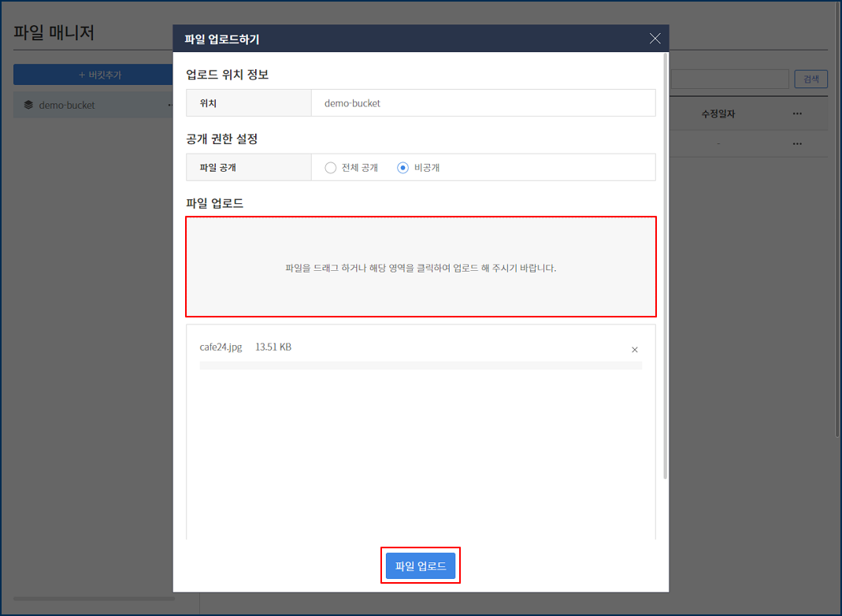The width and height of the screenshot is (842, 616).
Task: Click the 수정일자 column header
Action: tap(718, 114)
